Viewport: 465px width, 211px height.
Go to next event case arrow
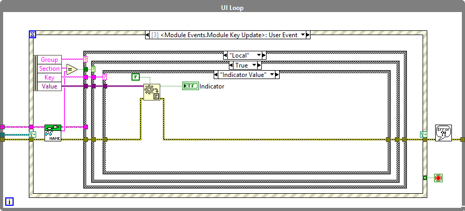[308, 35]
